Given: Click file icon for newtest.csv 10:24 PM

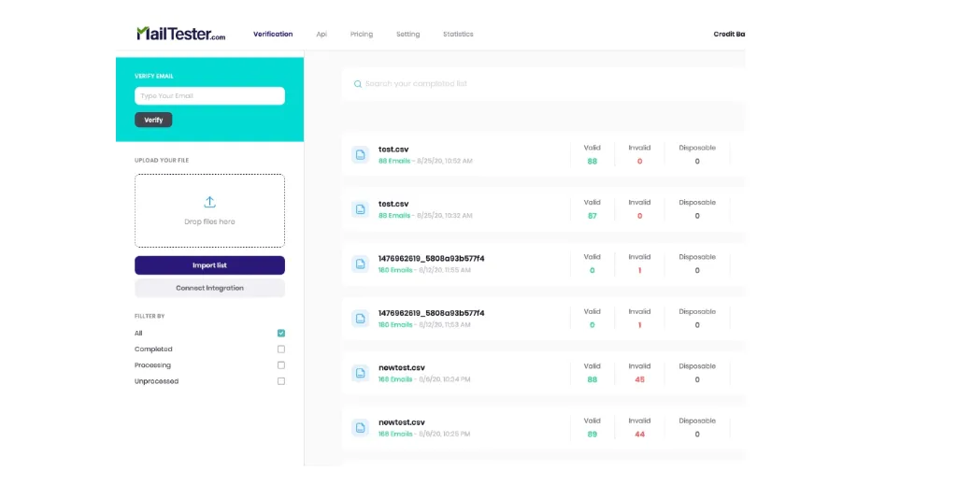Looking at the screenshot, I should click(360, 374).
